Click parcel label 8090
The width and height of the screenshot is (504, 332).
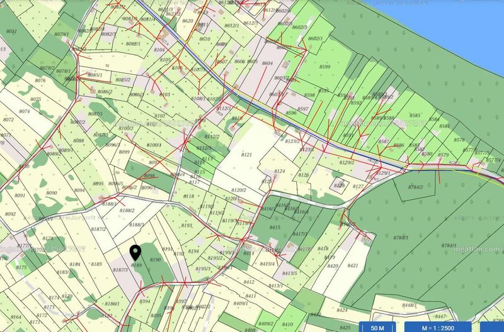52,193
